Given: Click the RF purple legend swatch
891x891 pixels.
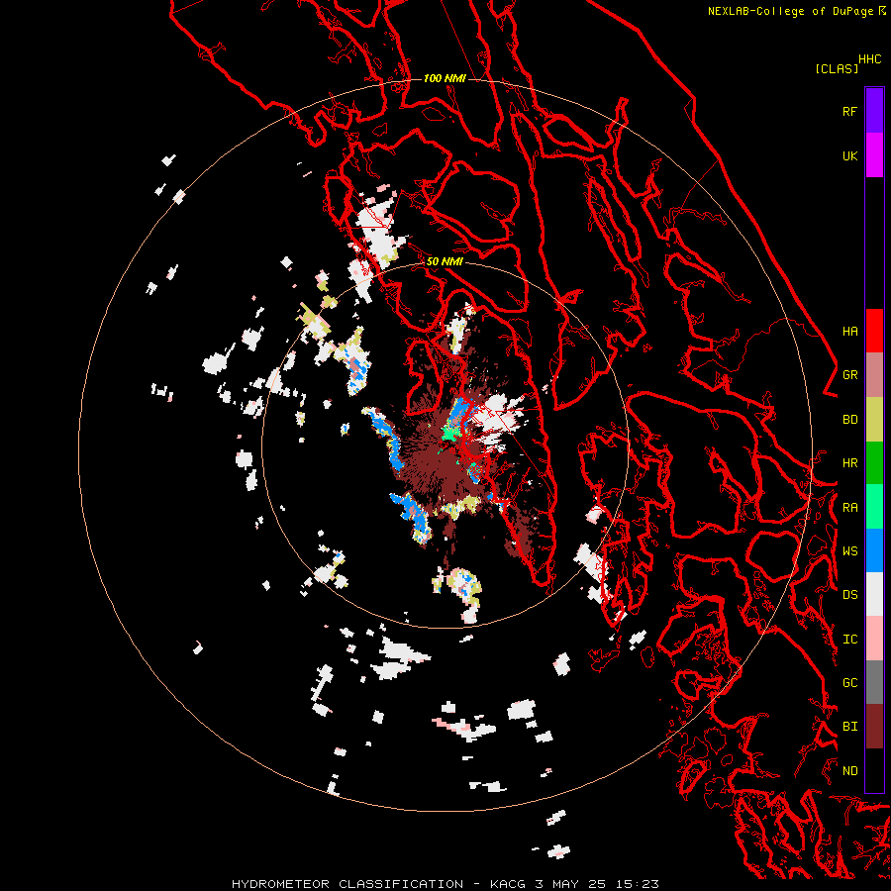Looking at the screenshot, I should [874, 111].
